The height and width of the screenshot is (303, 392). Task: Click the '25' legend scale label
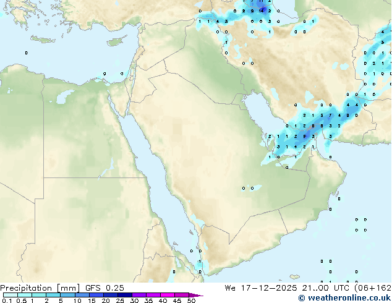click(120, 301)
